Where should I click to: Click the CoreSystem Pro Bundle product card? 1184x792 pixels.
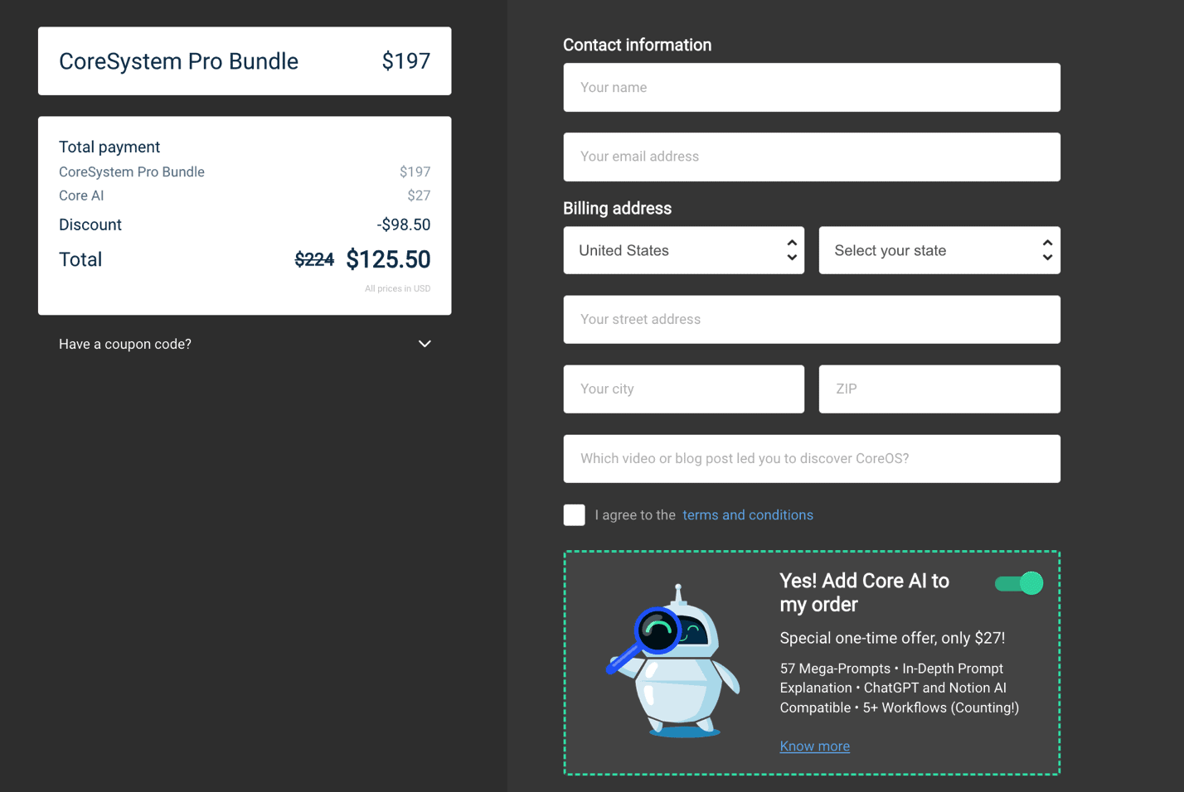245,61
